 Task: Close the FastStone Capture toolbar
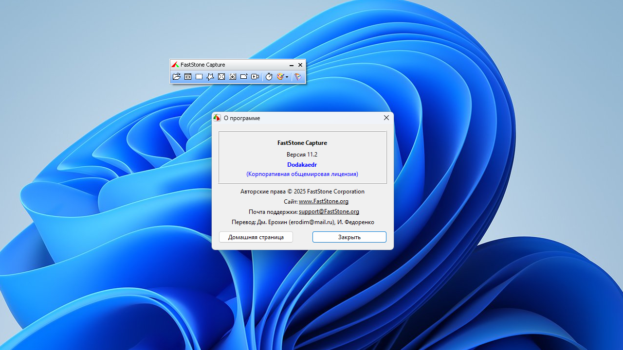click(300, 65)
